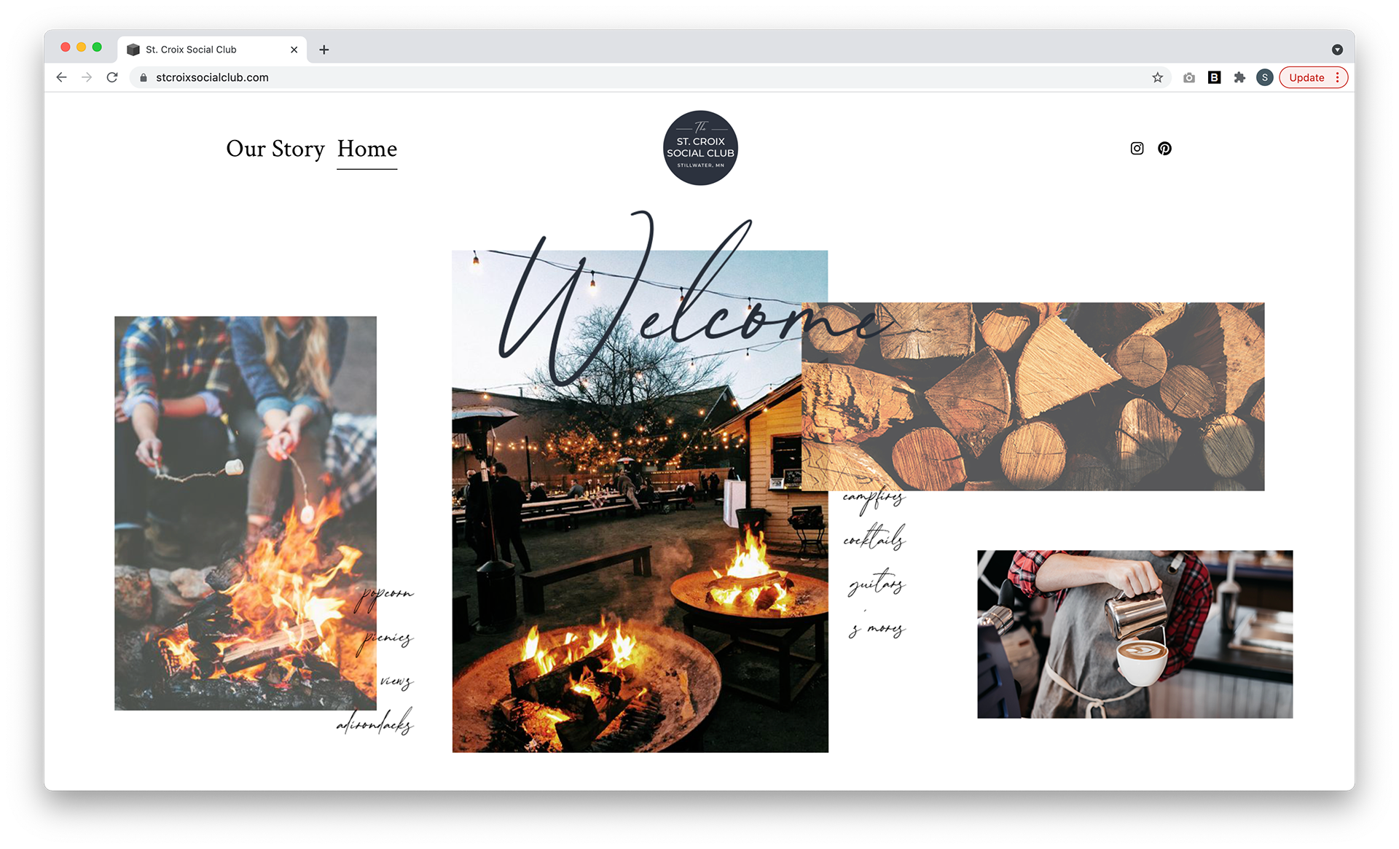Click the black B extension icon
The width and height of the screenshot is (1399, 849).
(1214, 77)
